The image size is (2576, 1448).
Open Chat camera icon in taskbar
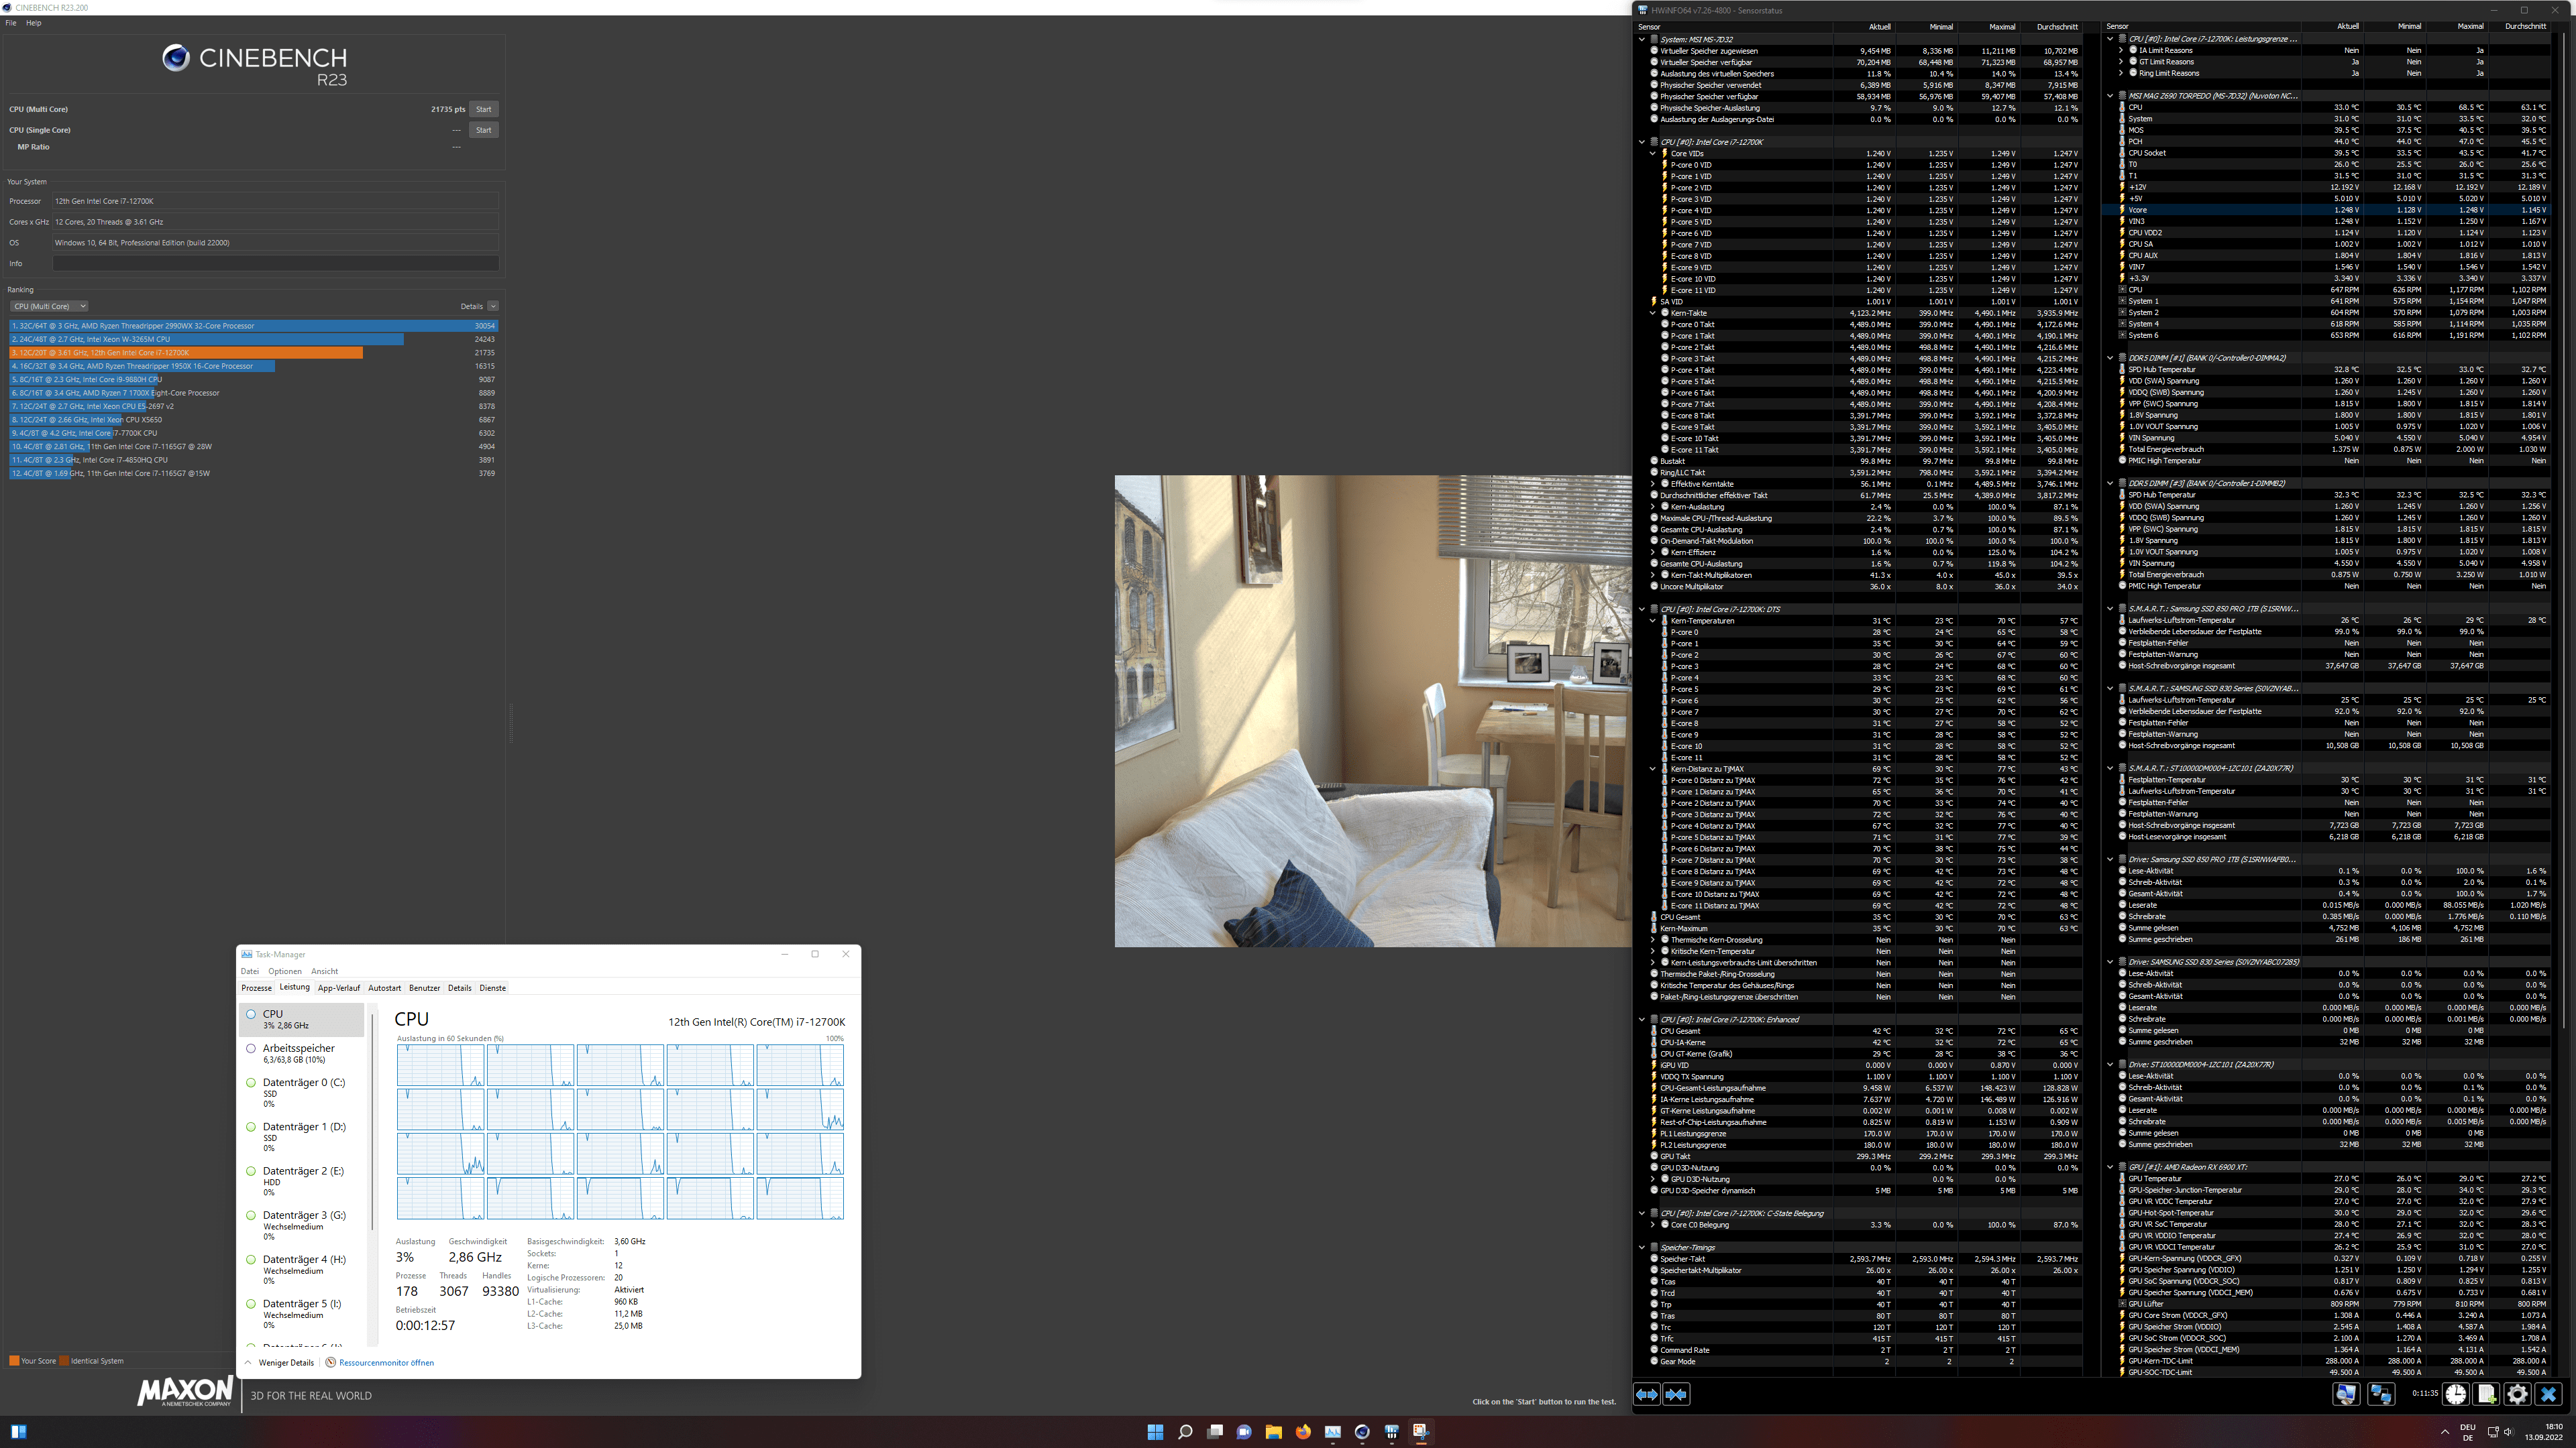1244,1431
